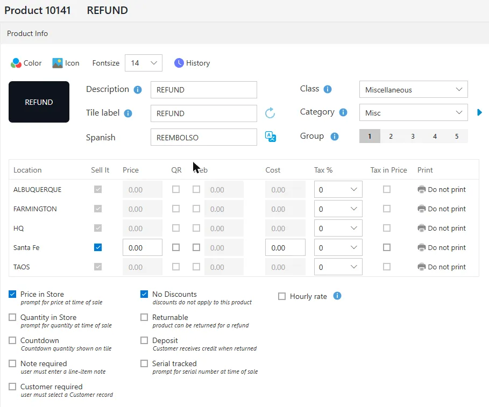Viewport: 489px width, 407px height.
Task: Click the Location column header
Action: click(27, 170)
